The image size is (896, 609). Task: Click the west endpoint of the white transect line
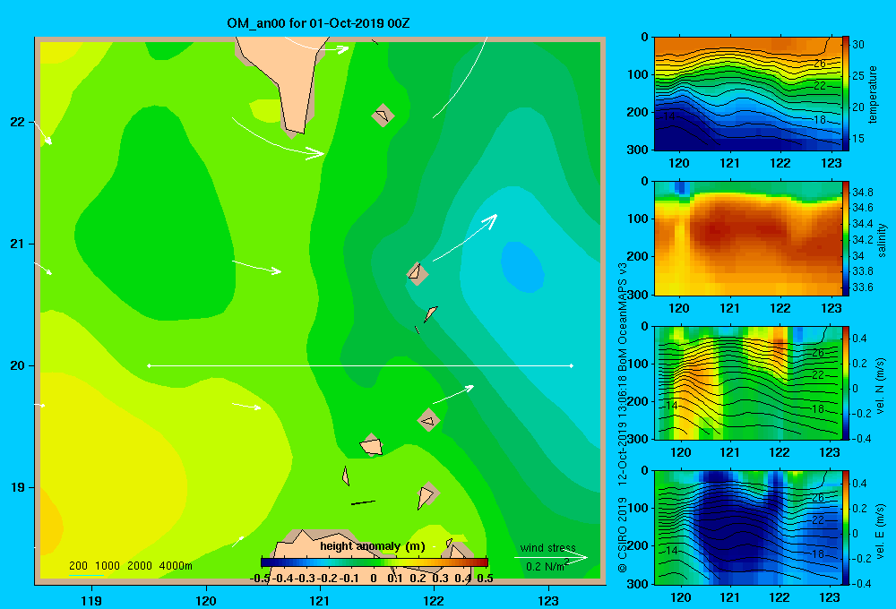click(149, 365)
